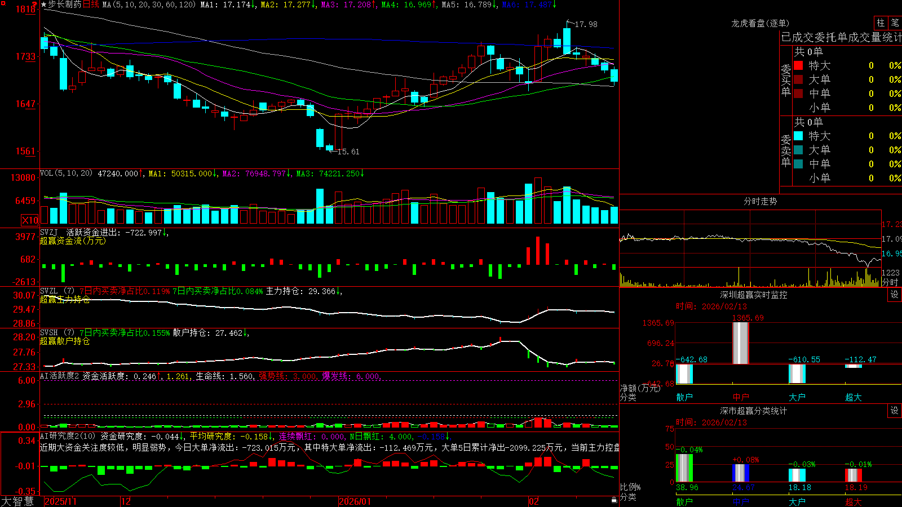Click the X10 volume scale box
This screenshot has width=902, height=507.
pyautogui.click(x=29, y=220)
